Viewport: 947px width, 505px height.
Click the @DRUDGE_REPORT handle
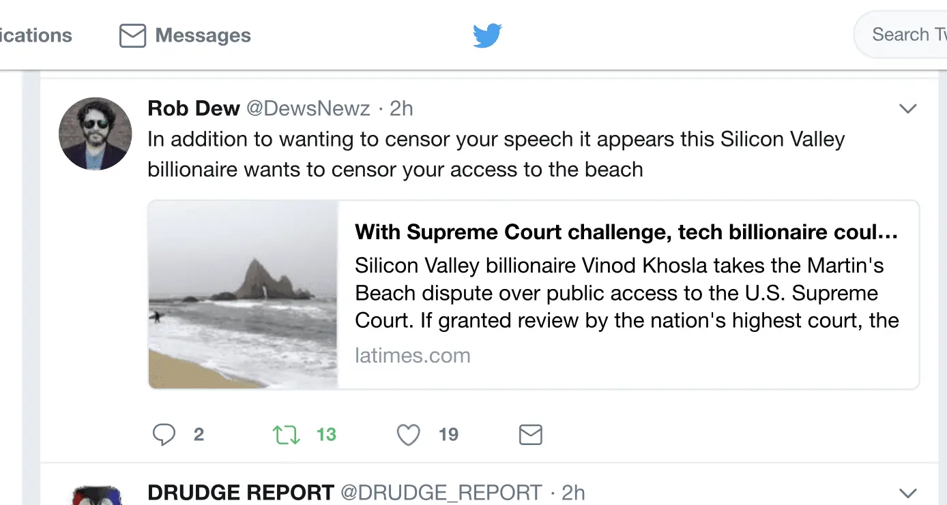coord(441,493)
